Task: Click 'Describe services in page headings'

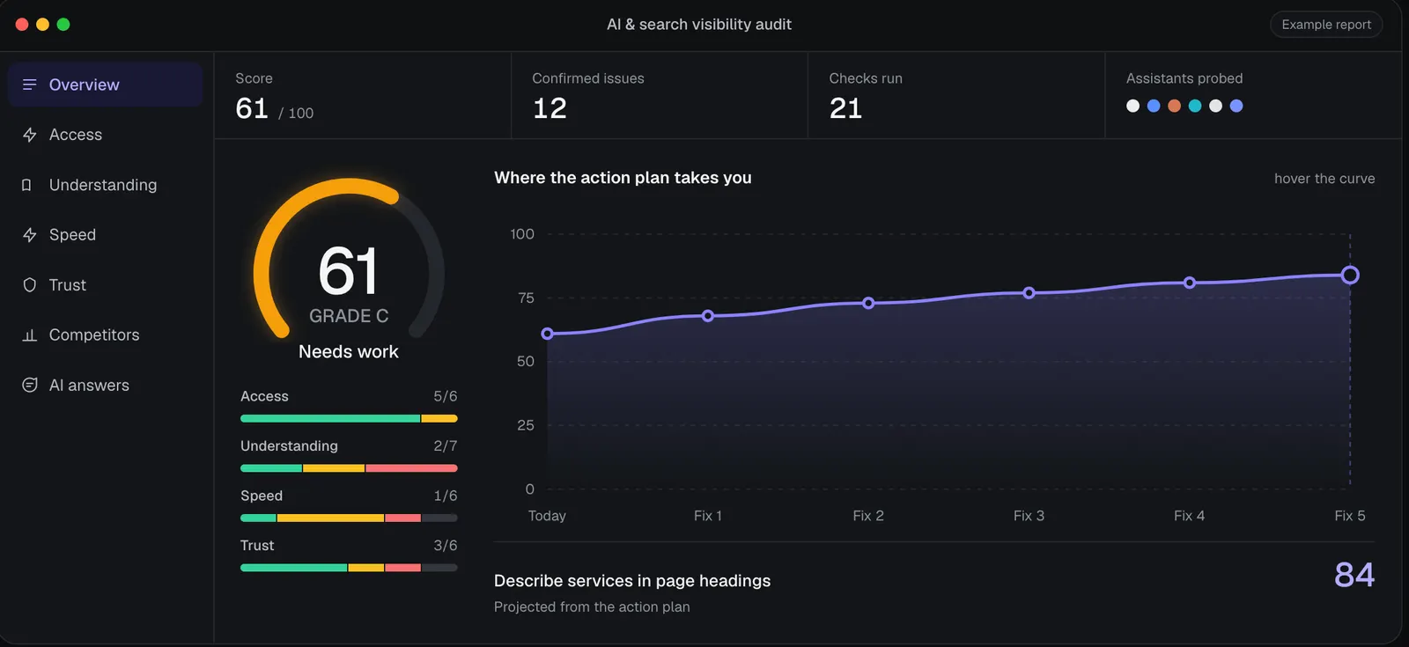Action: 632,581
